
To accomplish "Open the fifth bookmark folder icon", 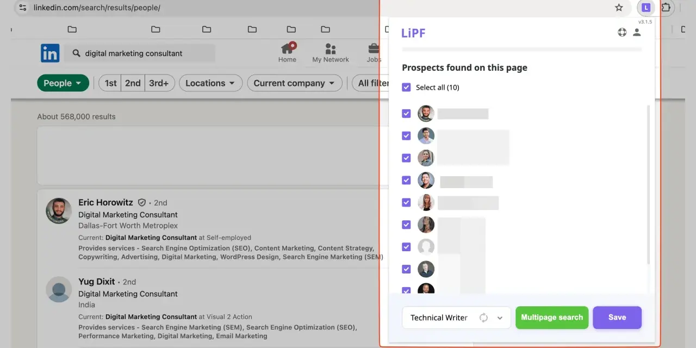I will [x=291, y=29].
